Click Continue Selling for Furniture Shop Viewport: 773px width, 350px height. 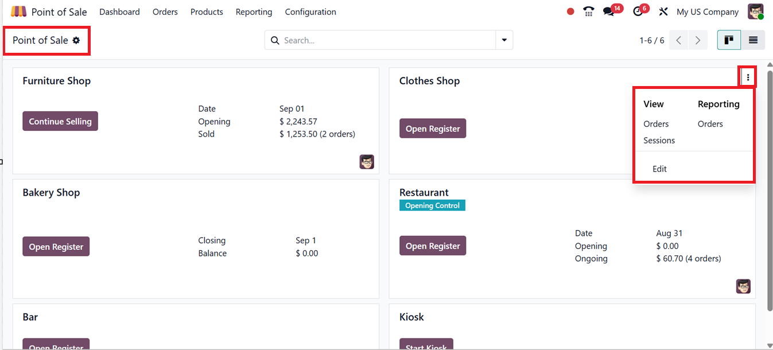click(x=60, y=122)
